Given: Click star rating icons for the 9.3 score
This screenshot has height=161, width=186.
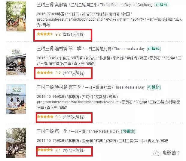Looking at the screenshot, I should click(45, 117).
